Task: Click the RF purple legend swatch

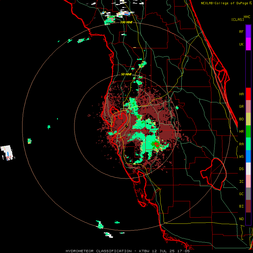Action: [248, 31]
